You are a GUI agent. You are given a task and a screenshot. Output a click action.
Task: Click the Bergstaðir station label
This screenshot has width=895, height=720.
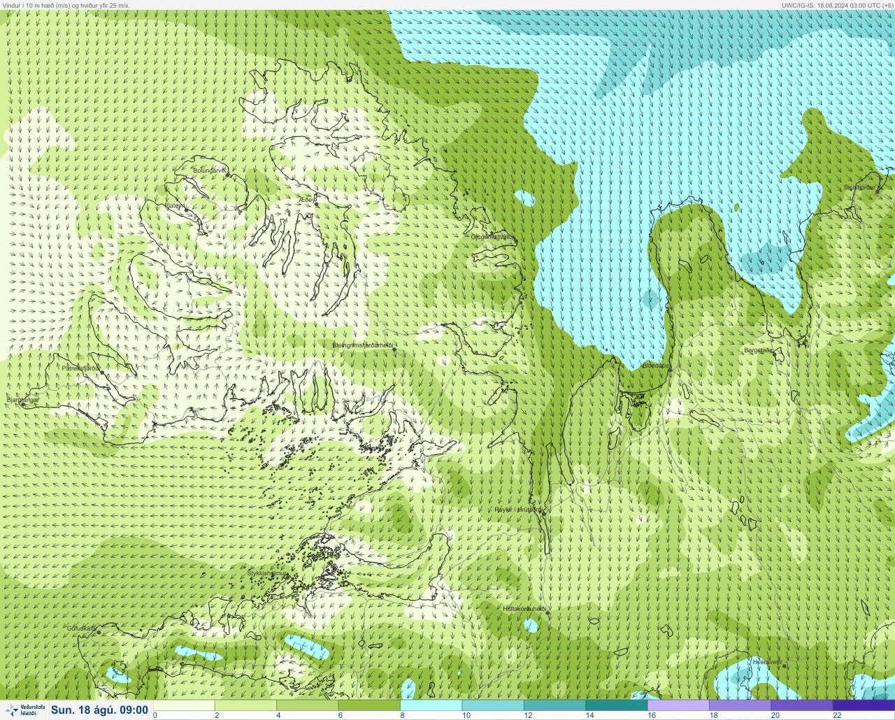758,350
